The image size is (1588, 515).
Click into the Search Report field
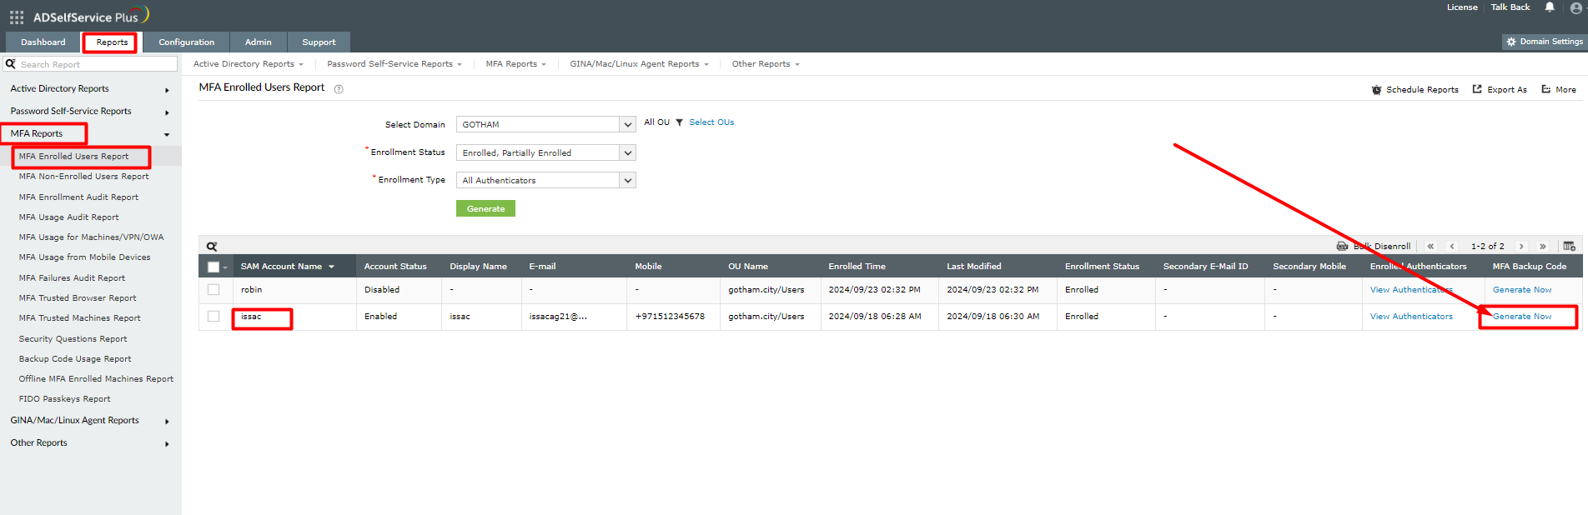click(96, 64)
